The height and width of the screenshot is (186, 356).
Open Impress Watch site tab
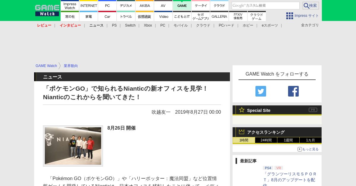click(x=70, y=5)
